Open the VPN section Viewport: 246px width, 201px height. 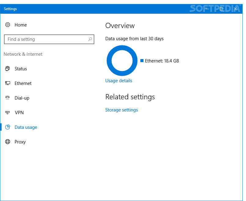coord(19,113)
